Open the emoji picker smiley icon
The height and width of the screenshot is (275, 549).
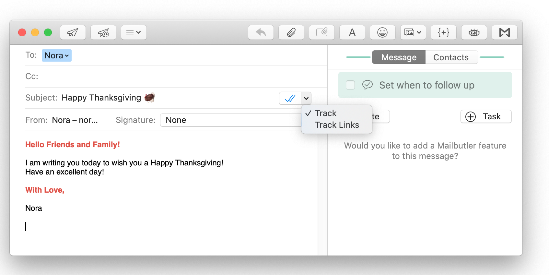(383, 32)
